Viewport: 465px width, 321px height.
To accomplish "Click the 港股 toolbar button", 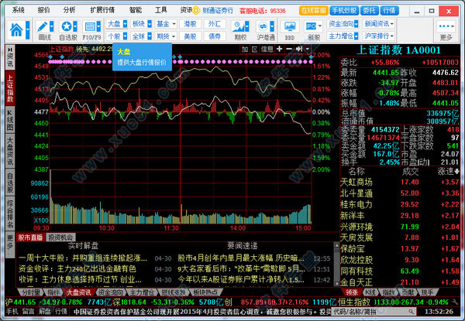I will (190, 24).
